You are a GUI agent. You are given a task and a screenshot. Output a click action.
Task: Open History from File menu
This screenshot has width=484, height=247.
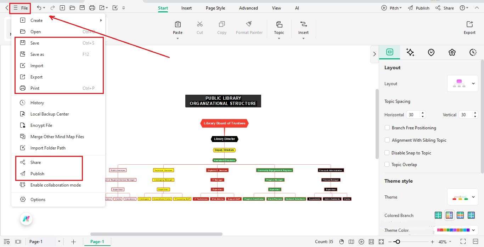click(58, 102)
